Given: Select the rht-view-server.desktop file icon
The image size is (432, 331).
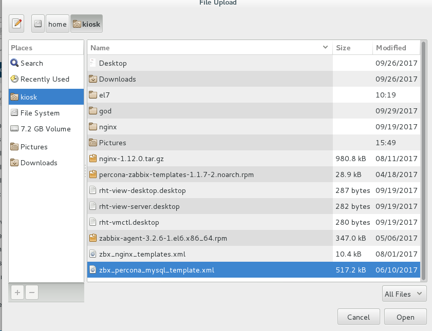Looking at the screenshot, I should [93, 206].
